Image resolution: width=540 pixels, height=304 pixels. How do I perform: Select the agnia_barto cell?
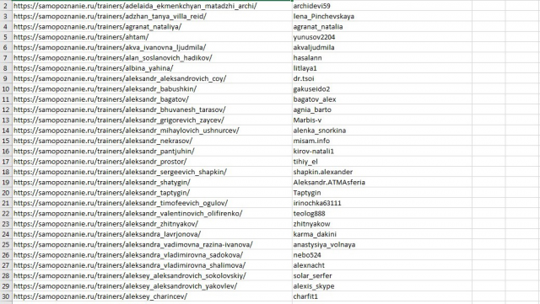(x=382, y=109)
